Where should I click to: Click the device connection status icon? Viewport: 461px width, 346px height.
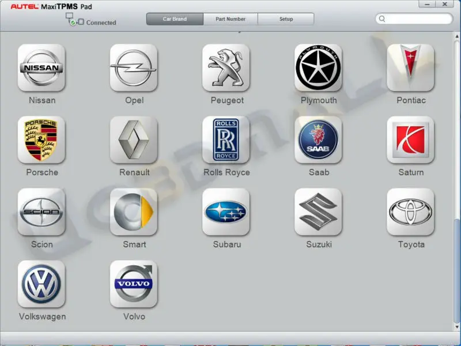75,20
